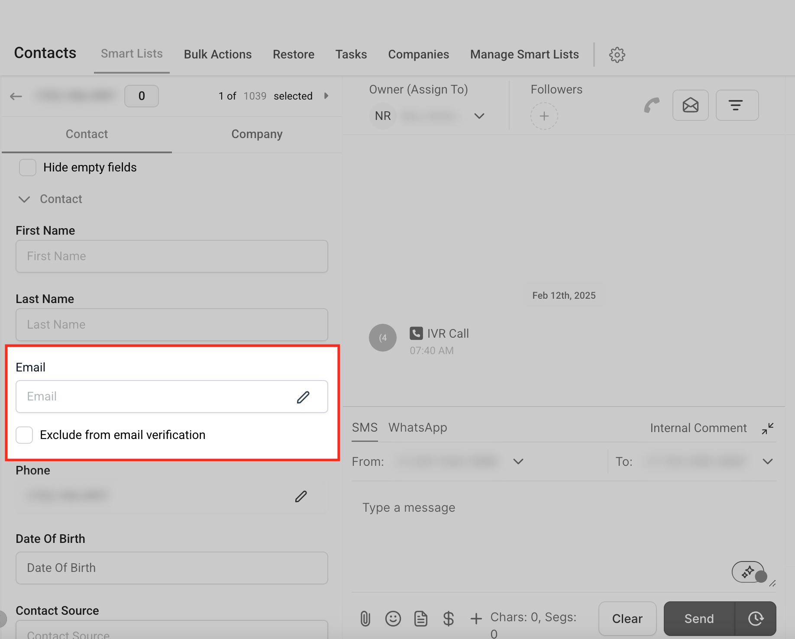
Task: Open Manage Smart Lists
Action: [524, 55]
